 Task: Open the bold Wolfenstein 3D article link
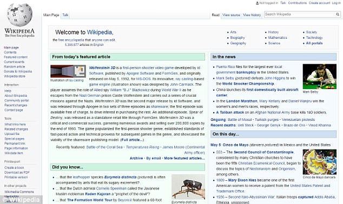[x=102, y=68]
